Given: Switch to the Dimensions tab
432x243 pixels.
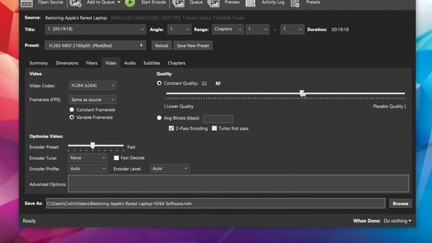Looking at the screenshot, I should click(x=67, y=63).
